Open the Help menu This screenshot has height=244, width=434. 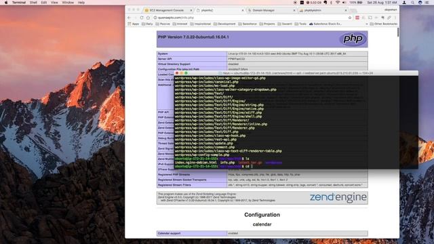pos(81,3)
